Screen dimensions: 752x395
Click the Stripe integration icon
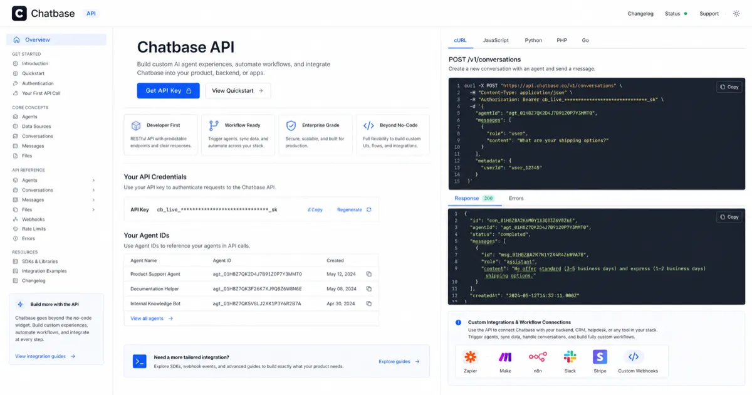[x=600, y=357]
